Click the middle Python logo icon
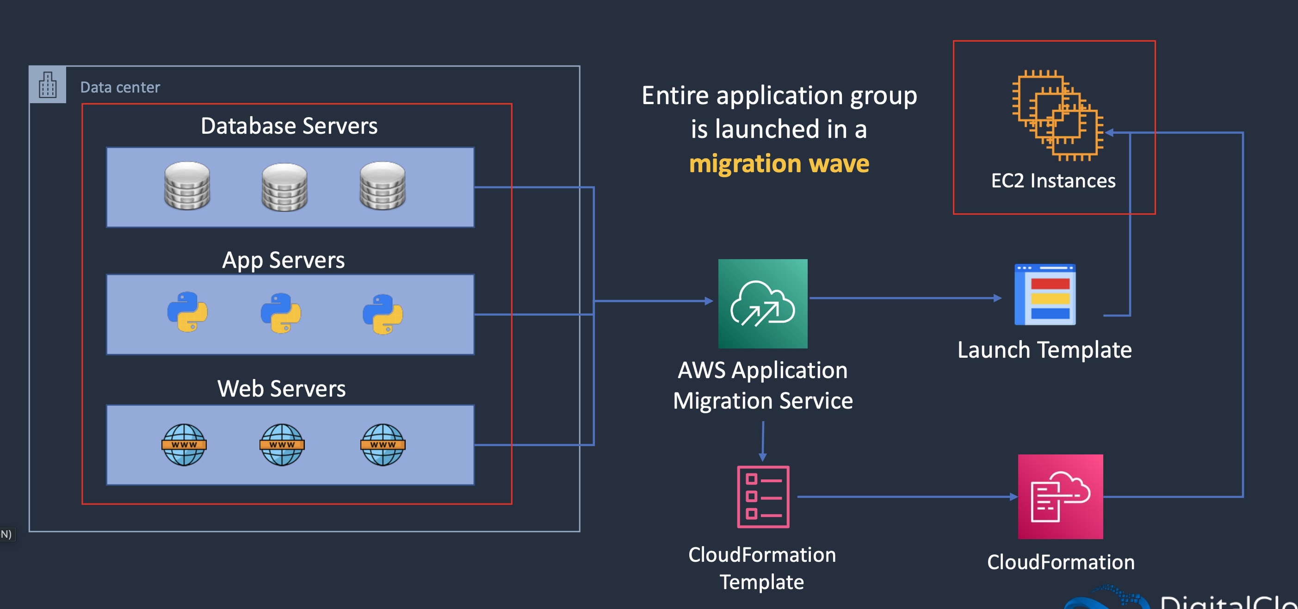The height and width of the screenshot is (609, 1298). coord(281,313)
